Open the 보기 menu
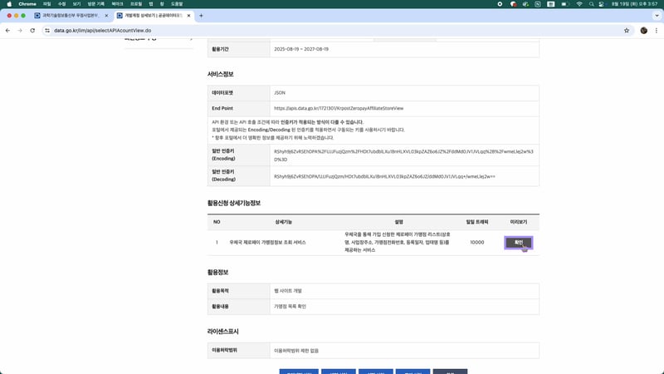This screenshot has height=374, width=664. coord(76,4)
